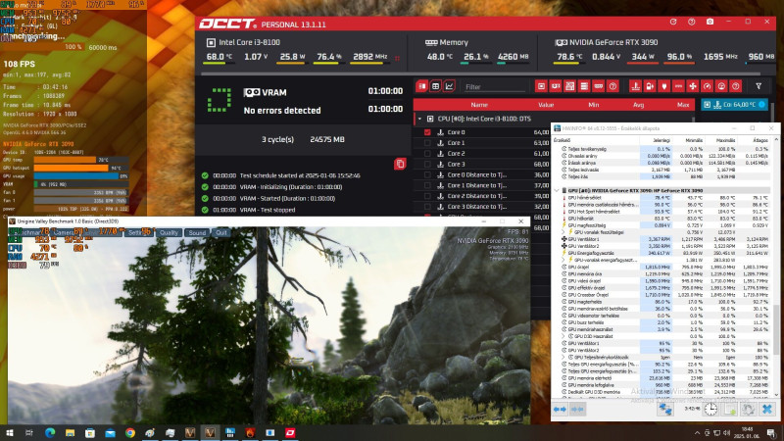Check Core 0 Distance to Tj checkbox
The height and width of the screenshot is (441, 784).
pyautogui.click(x=427, y=175)
